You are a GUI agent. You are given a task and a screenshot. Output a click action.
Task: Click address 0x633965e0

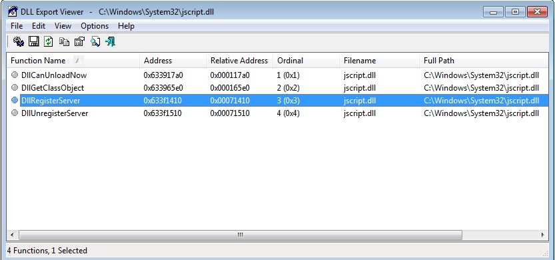click(x=163, y=88)
